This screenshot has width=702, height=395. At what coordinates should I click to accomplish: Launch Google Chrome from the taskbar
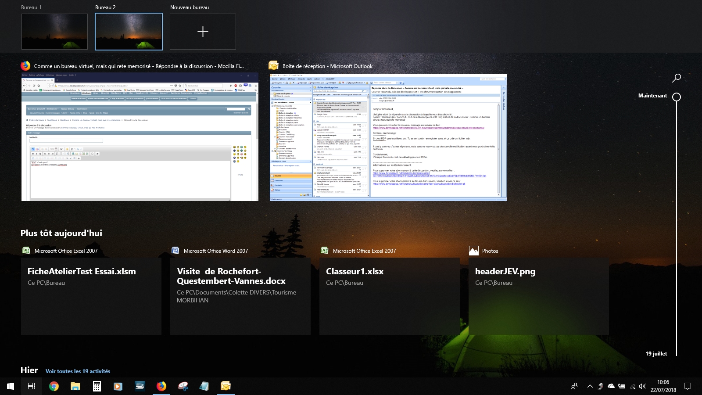click(x=54, y=386)
